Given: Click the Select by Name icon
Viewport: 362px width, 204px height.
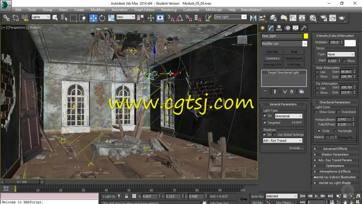Looking at the screenshot, I should (x=64, y=18).
